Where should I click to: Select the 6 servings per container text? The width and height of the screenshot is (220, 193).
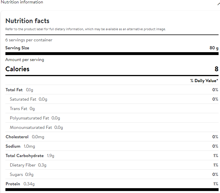click(29, 40)
